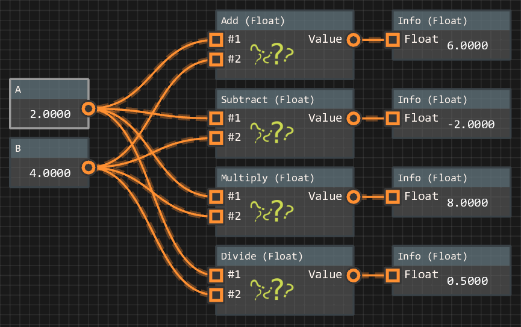
Task: Click the Value label on the Divide node
Action: (325, 275)
